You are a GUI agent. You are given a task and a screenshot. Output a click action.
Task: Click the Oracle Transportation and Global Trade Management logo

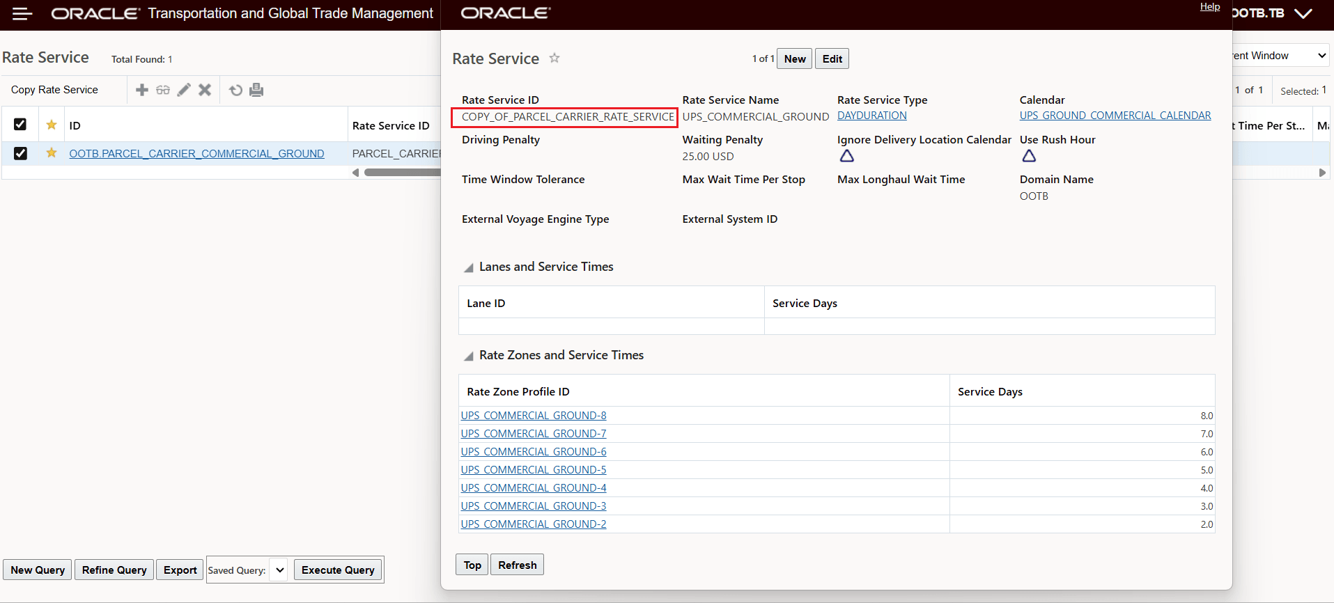[242, 13]
